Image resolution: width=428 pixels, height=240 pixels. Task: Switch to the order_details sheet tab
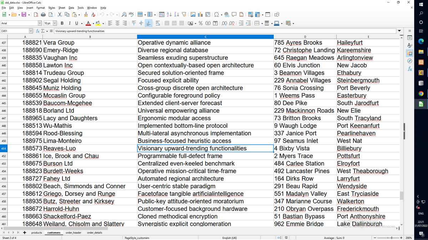coord(95,233)
